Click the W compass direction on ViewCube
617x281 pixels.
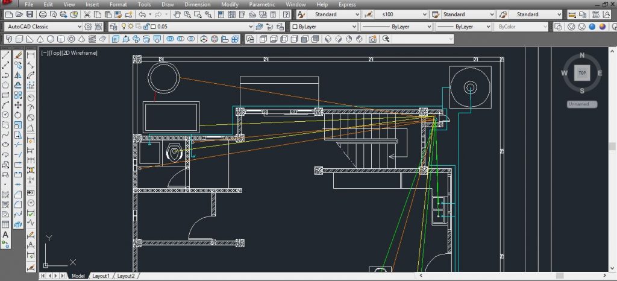coord(564,73)
